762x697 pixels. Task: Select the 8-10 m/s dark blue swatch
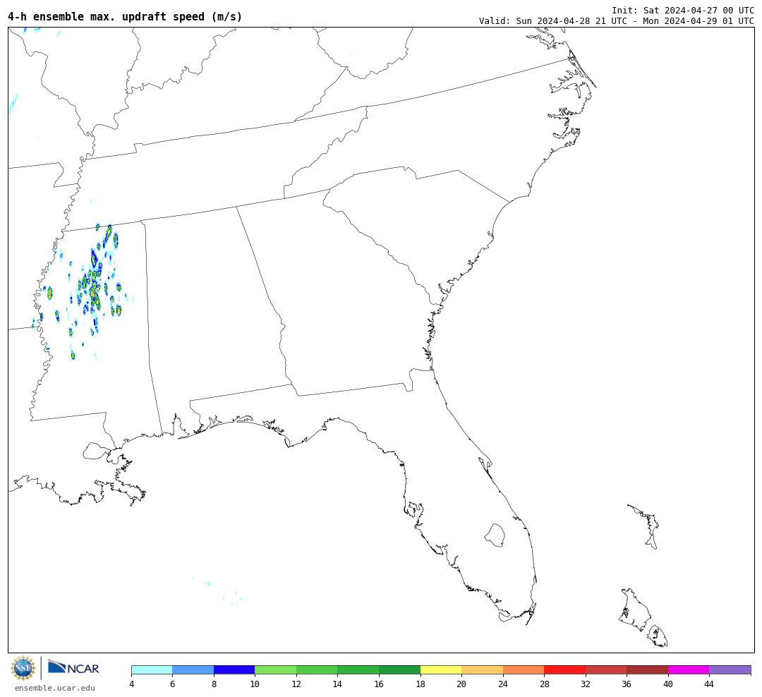point(234,669)
